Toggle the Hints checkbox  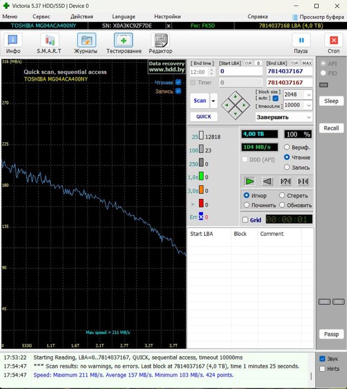pos(323,369)
